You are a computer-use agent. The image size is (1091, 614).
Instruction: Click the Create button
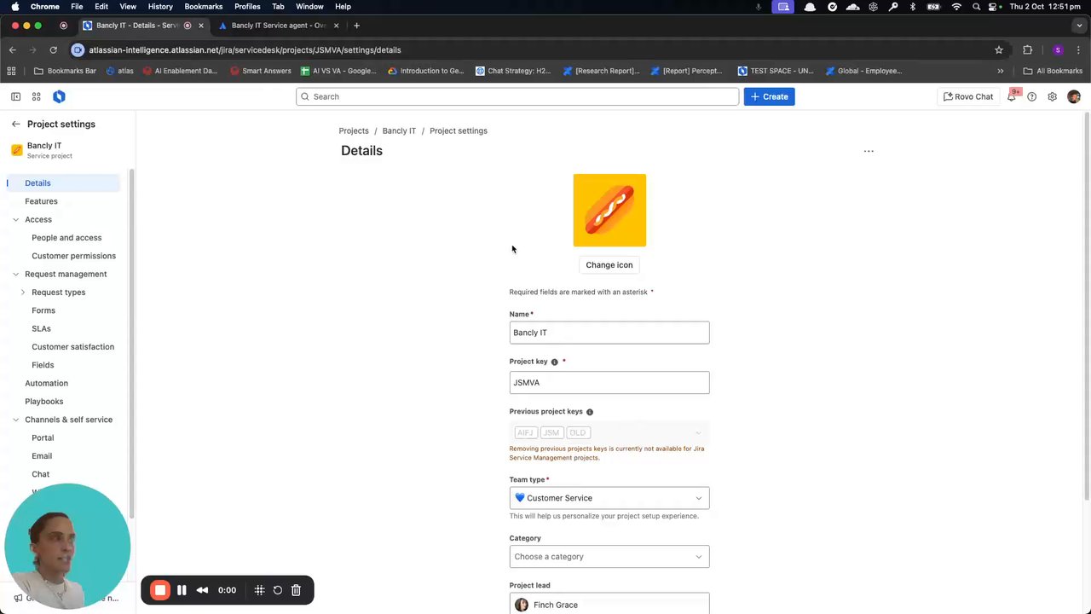770,96
